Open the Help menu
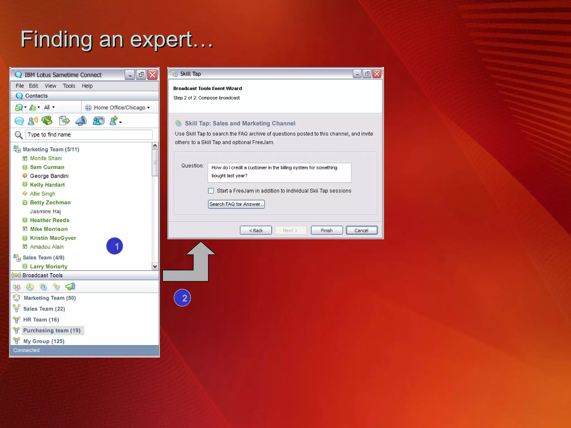Viewport: 571px width, 428px height. coord(87,86)
